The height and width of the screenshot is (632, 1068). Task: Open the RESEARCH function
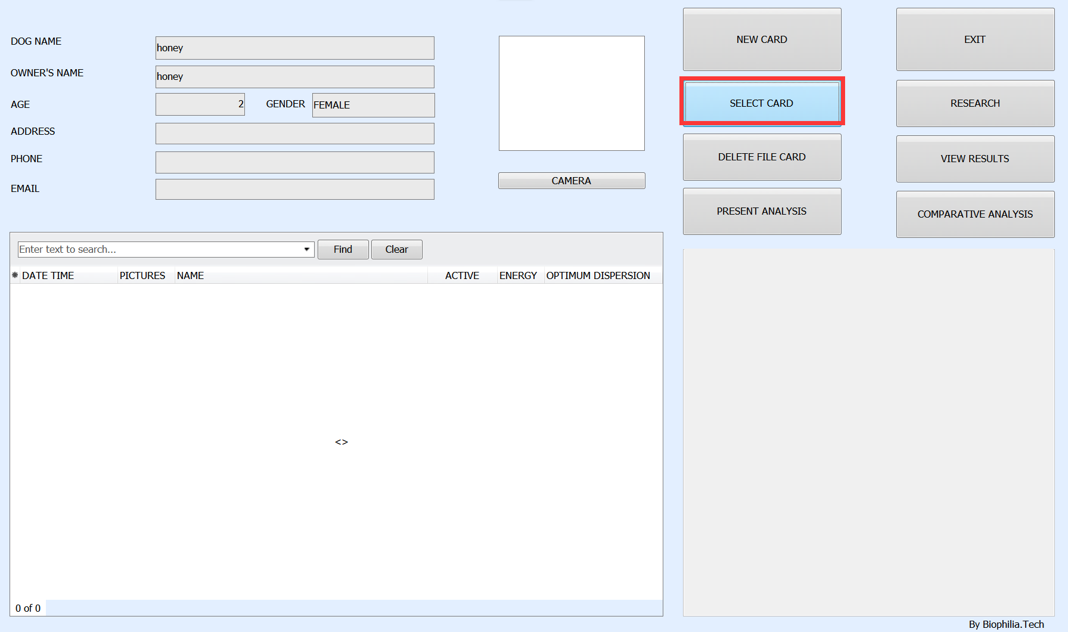975,103
